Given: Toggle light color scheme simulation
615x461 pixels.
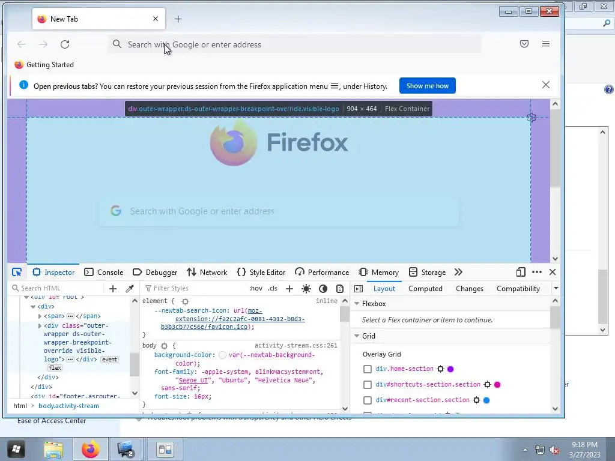Looking at the screenshot, I should (306, 289).
